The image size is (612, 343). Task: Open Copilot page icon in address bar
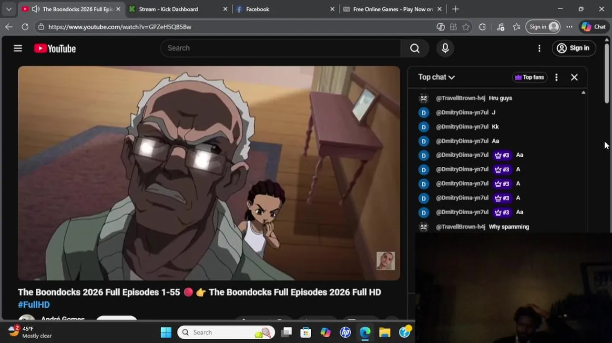click(441, 27)
